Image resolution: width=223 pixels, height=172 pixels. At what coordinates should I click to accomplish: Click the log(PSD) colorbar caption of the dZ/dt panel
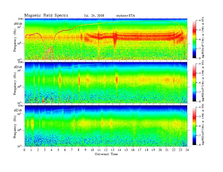[203, 124]
